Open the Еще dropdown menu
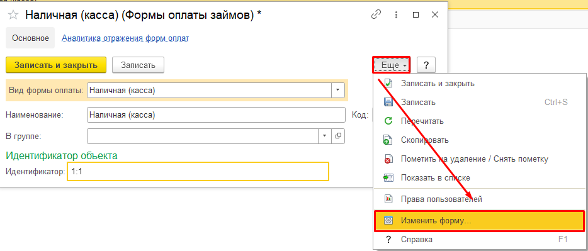 (x=392, y=65)
